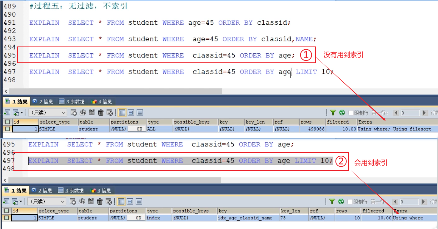Click SQL line 493 ending with 'classid,NAME;'
Viewport: 438px width, 229px height.
point(173,39)
